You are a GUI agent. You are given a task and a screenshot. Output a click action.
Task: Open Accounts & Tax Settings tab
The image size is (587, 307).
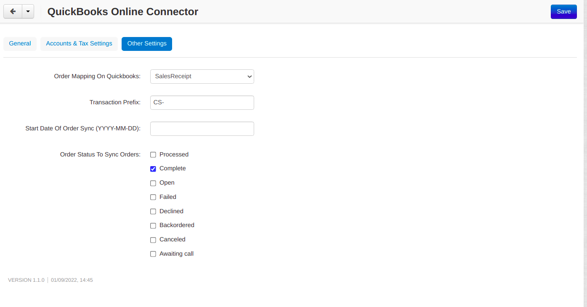click(79, 44)
